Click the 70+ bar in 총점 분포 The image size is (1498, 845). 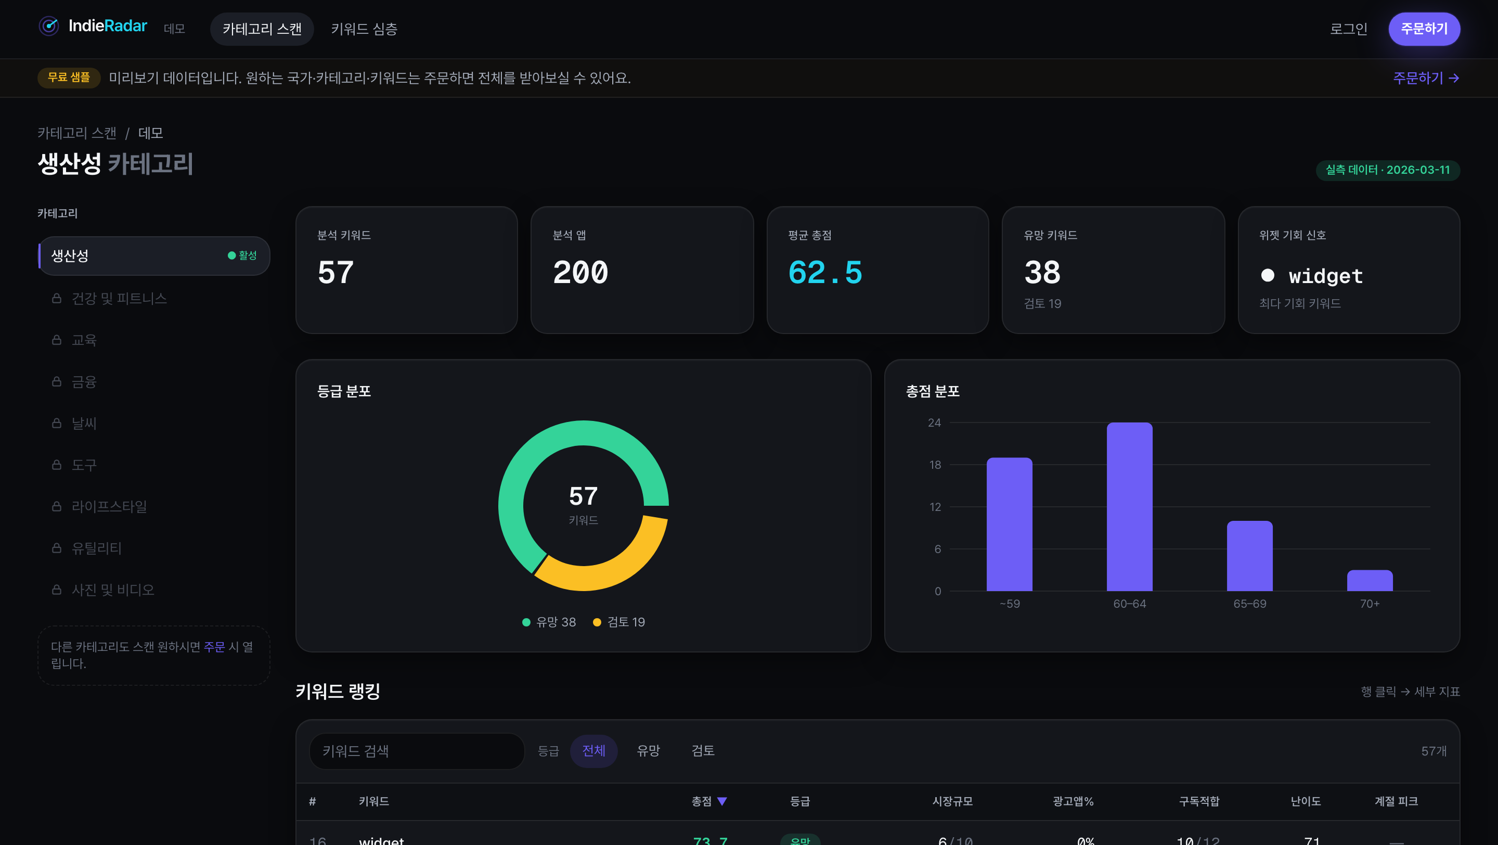[x=1370, y=580]
